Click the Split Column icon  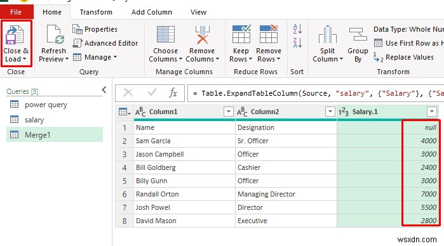328,34
